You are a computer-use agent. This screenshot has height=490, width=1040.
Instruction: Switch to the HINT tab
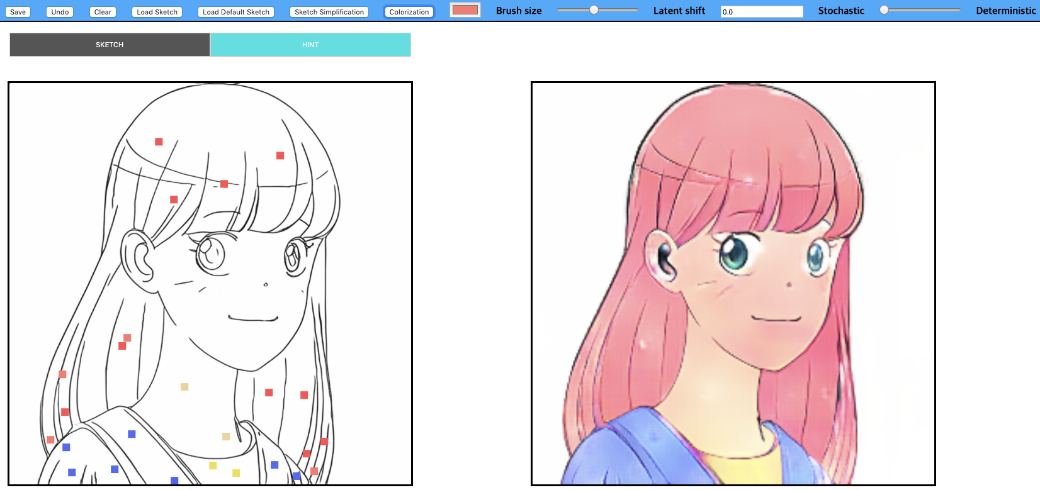(310, 45)
